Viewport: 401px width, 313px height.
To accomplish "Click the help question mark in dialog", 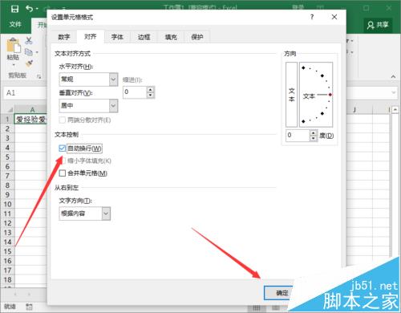I will pos(312,17).
